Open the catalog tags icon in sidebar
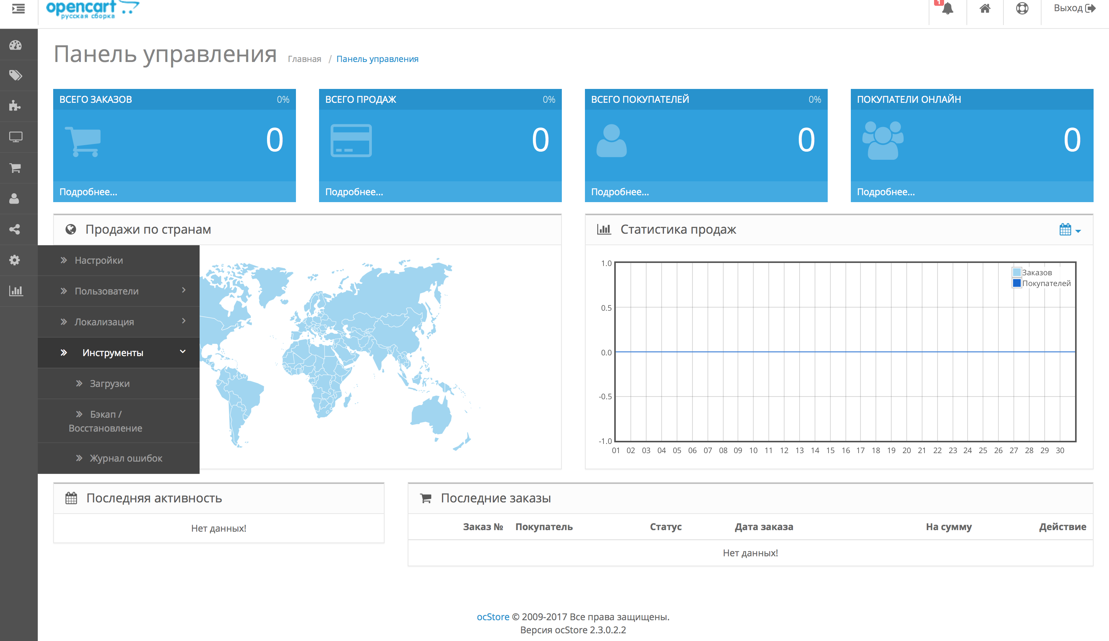 click(15, 75)
